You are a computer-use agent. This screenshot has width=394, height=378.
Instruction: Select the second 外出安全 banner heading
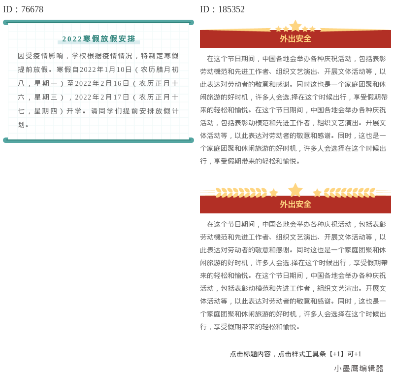coord(295,204)
